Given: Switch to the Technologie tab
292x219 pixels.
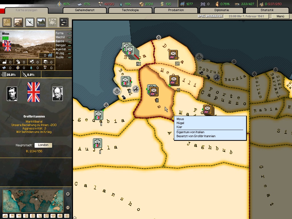Looking at the screenshot, I should pos(130,10).
